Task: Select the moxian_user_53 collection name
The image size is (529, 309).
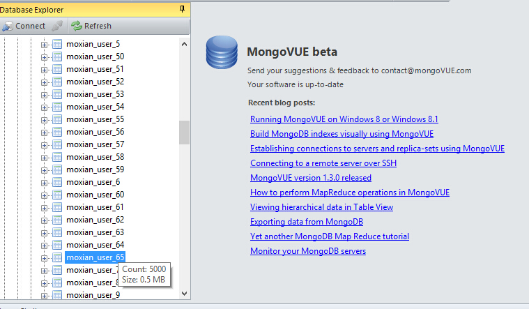Action: (95, 94)
